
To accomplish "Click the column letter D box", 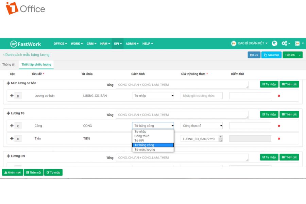I will tap(18, 139).
